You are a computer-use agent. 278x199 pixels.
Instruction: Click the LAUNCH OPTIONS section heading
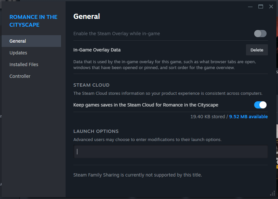click(x=96, y=131)
